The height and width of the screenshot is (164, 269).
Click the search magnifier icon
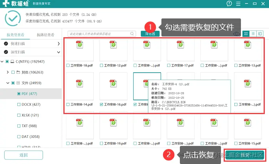click(x=132, y=34)
